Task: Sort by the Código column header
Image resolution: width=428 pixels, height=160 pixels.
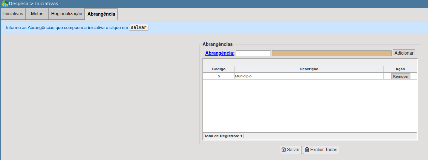Action: point(218,69)
